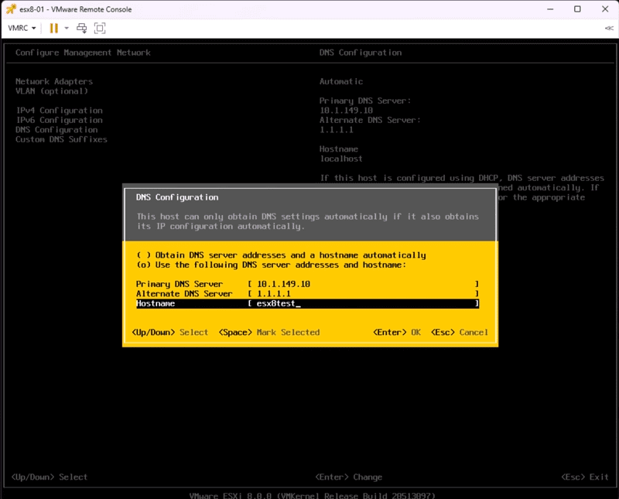Click the 10.1.149.10 address under Primary DNS Server
The height and width of the screenshot is (499, 619).
tap(346, 111)
